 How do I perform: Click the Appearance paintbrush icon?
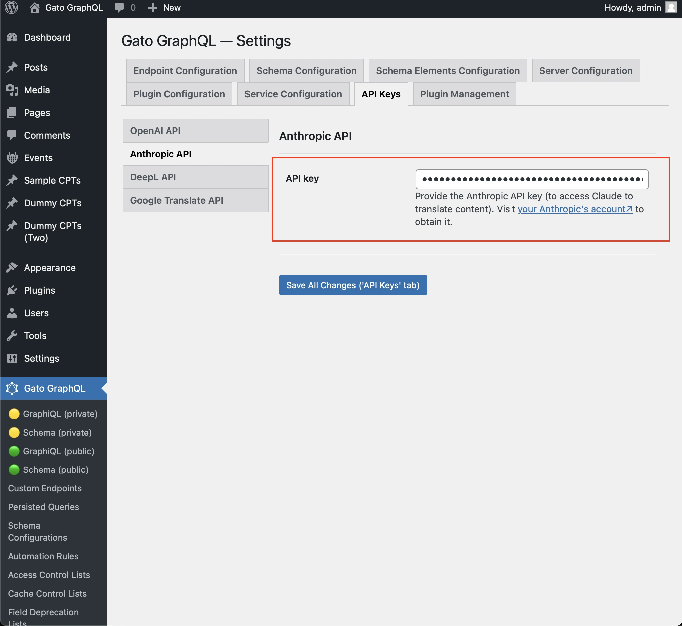point(12,268)
